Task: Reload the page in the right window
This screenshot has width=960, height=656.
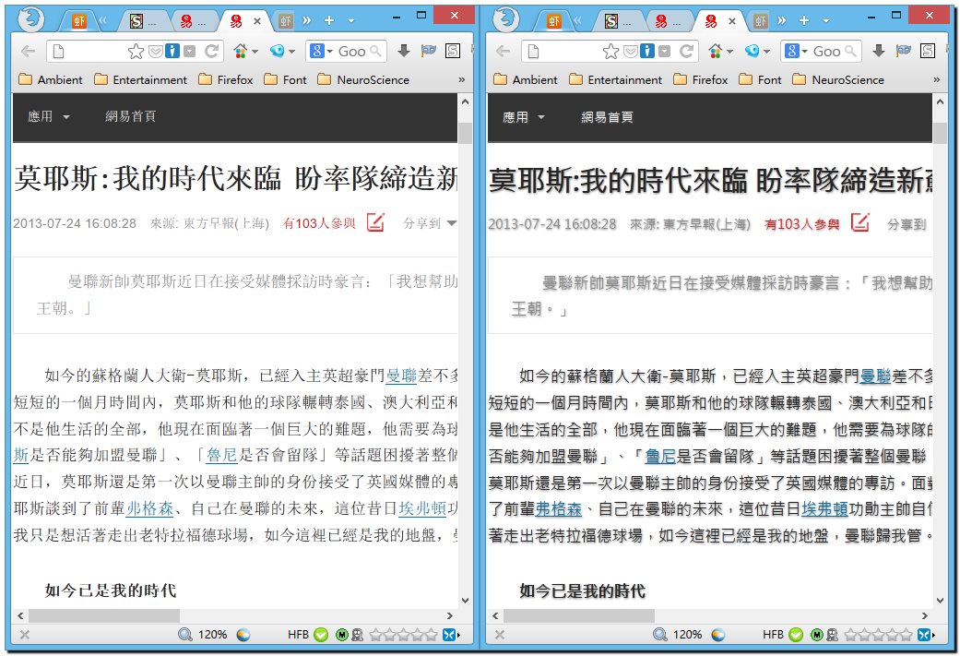Action: (x=687, y=52)
